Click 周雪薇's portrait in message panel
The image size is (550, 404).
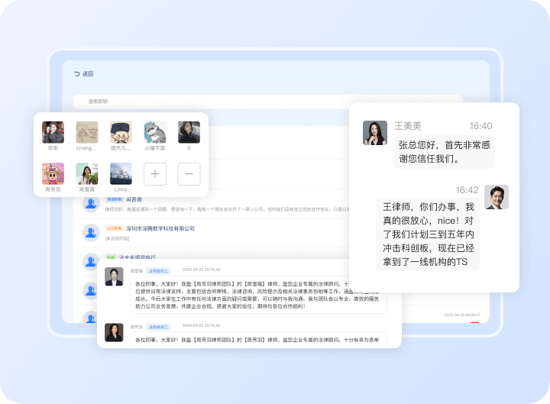click(114, 276)
